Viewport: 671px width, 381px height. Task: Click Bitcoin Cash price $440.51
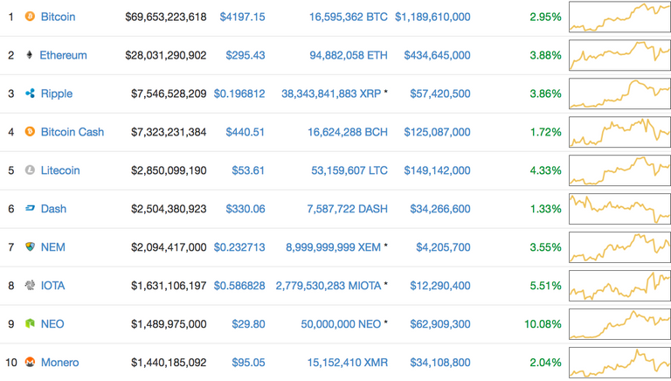tap(246, 132)
